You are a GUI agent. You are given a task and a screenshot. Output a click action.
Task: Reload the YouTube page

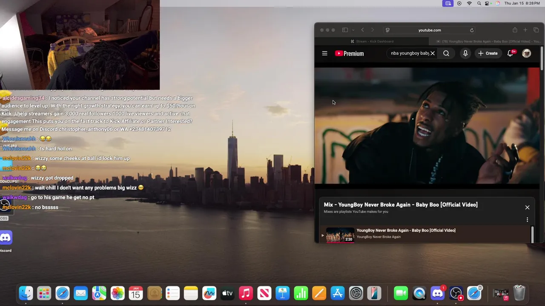pos(472,30)
